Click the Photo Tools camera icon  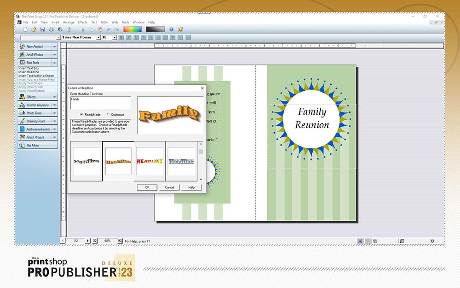click(x=22, y=113)
